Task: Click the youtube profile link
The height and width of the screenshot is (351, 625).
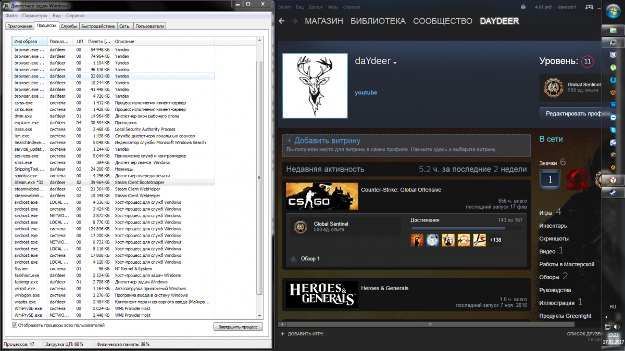Action: [366, 93]
